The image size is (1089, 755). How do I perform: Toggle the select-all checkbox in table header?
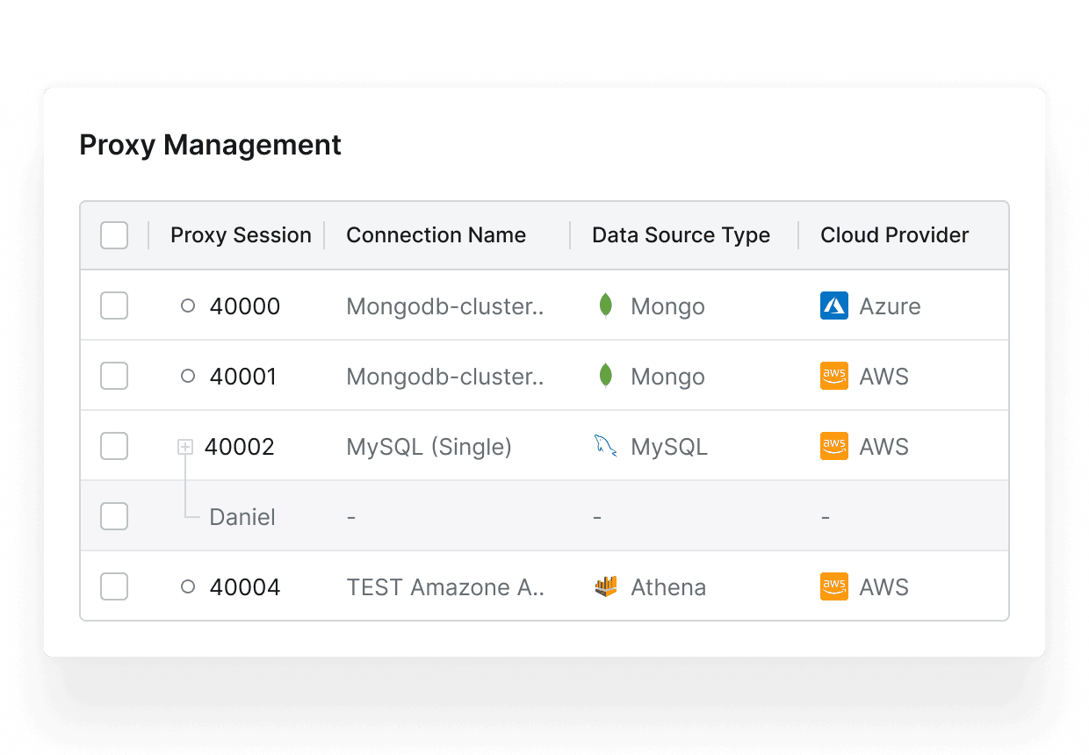pos(114,235)
